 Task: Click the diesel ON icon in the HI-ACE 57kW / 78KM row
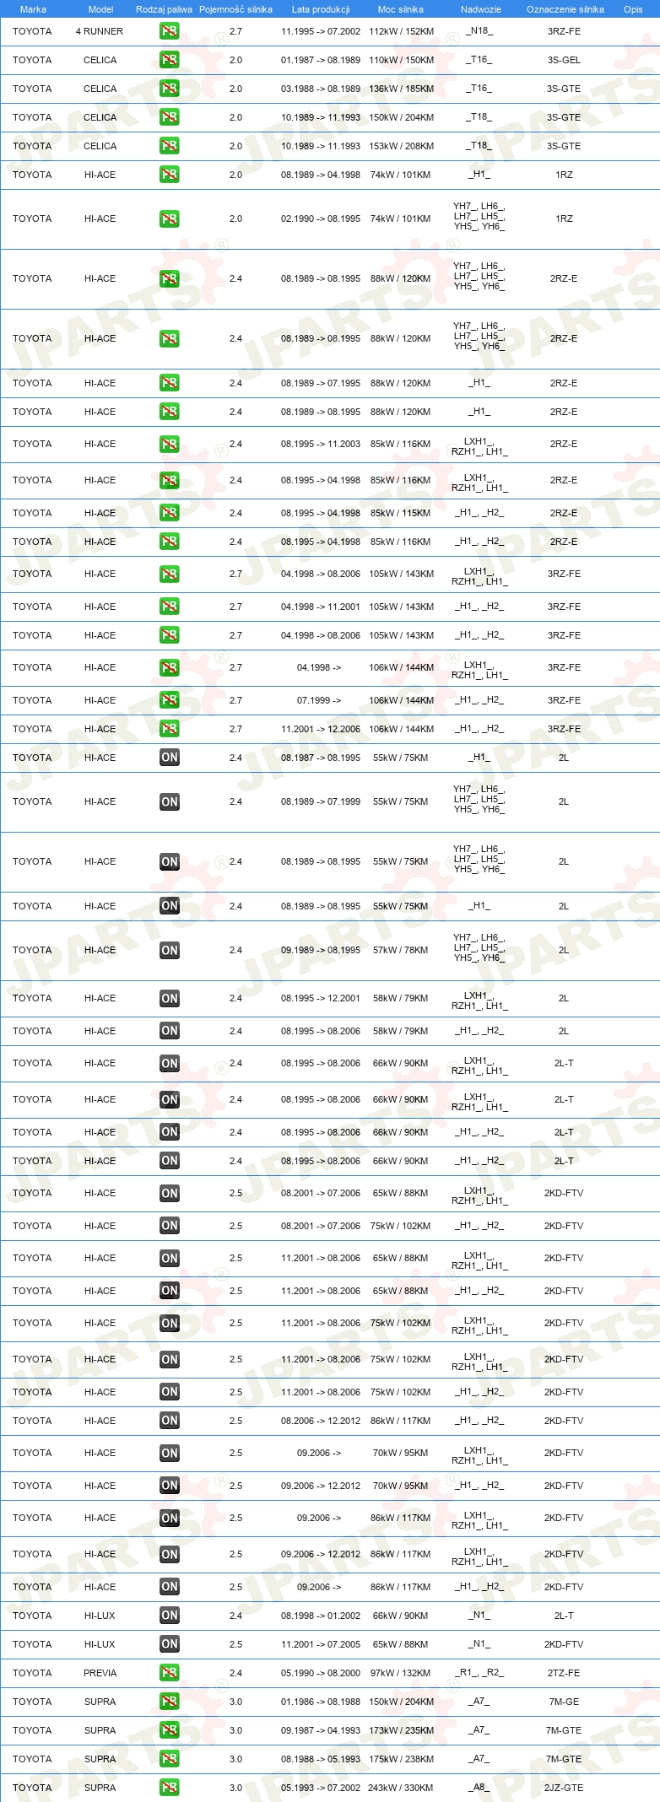[170, 950]
